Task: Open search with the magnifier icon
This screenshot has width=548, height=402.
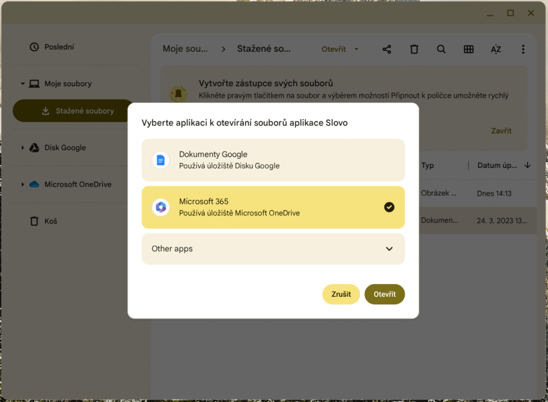Action: [442, 49]
